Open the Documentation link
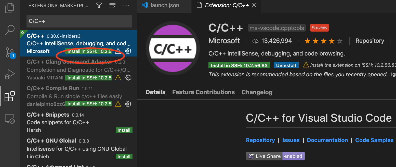The image size is (396, 167). [x=327, y=140]
